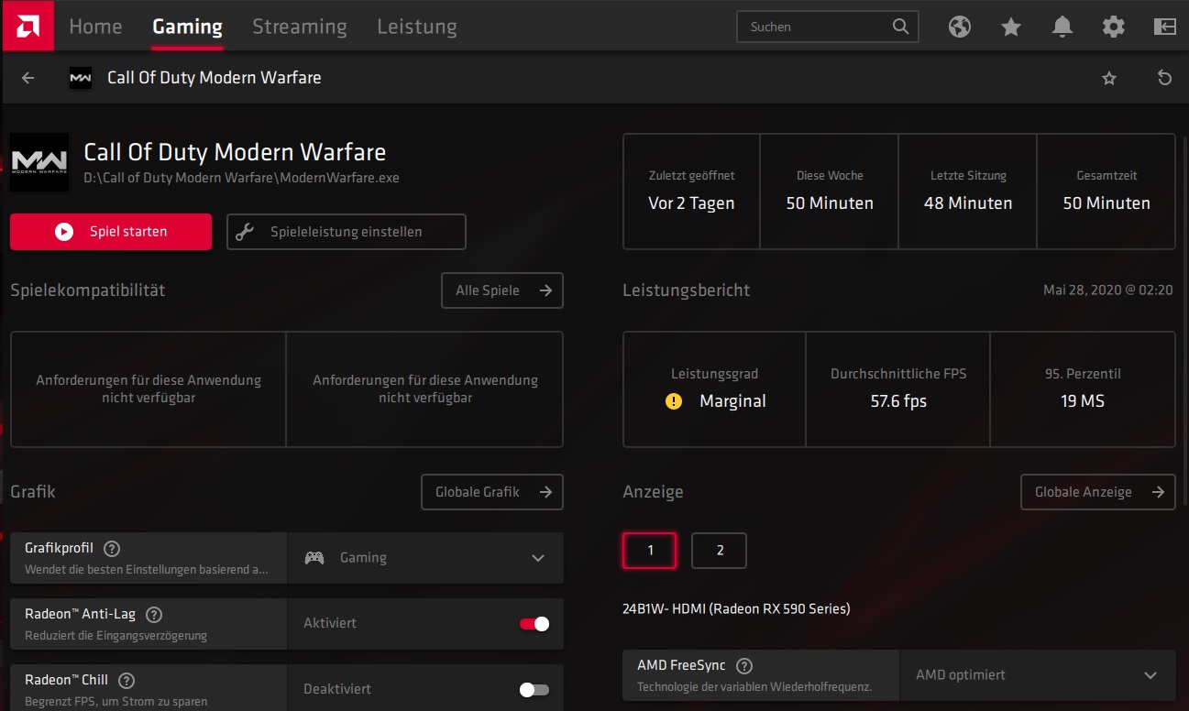Click the Mai 28, 2020 report date

pos(1108,290)
